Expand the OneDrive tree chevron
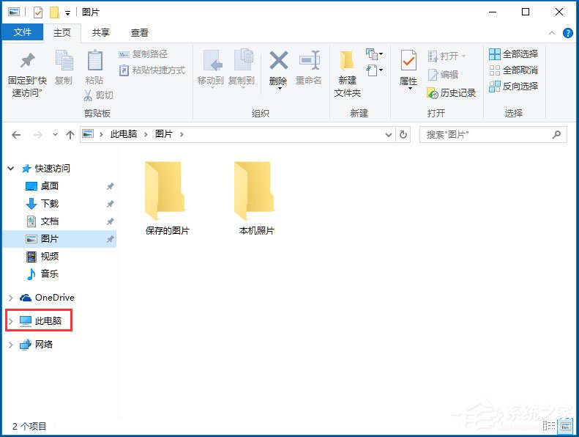The width and height of the screenshot is (579, 437). pos(11,298)
